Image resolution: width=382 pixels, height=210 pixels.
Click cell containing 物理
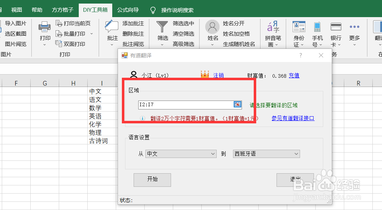click(103, 133)
